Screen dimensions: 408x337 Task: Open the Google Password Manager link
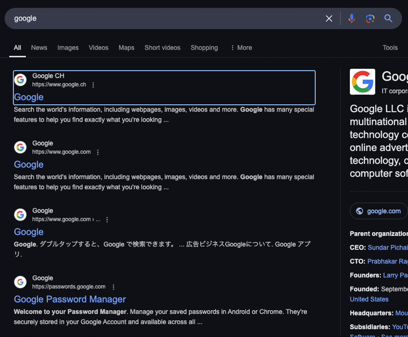(x=70, y=299)
